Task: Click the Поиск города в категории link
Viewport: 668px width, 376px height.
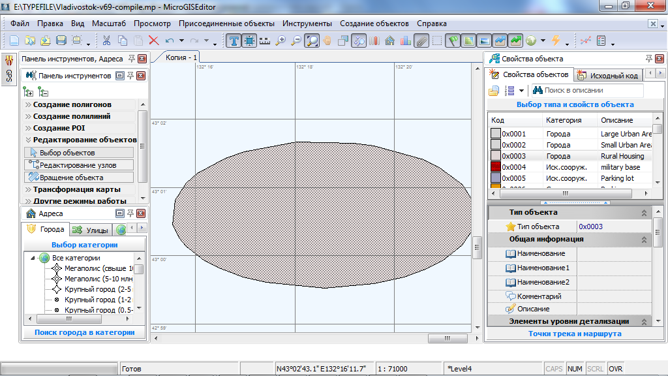Action: tap(84, 332)
